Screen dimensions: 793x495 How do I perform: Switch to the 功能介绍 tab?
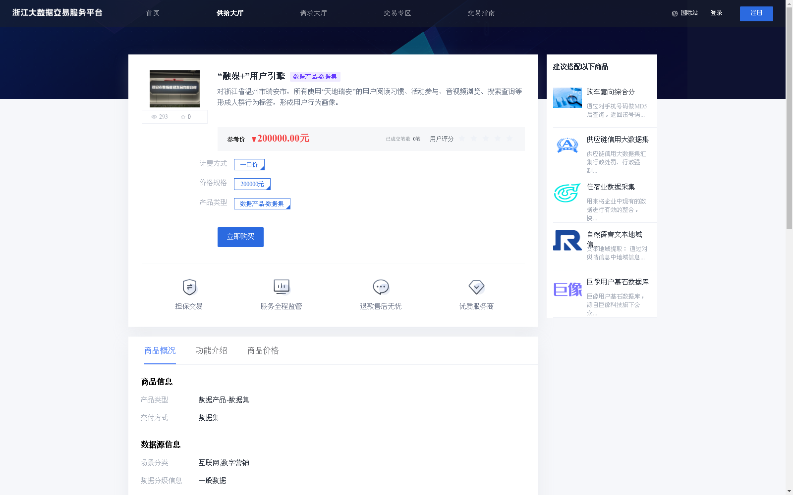click(x=212, y=350)
